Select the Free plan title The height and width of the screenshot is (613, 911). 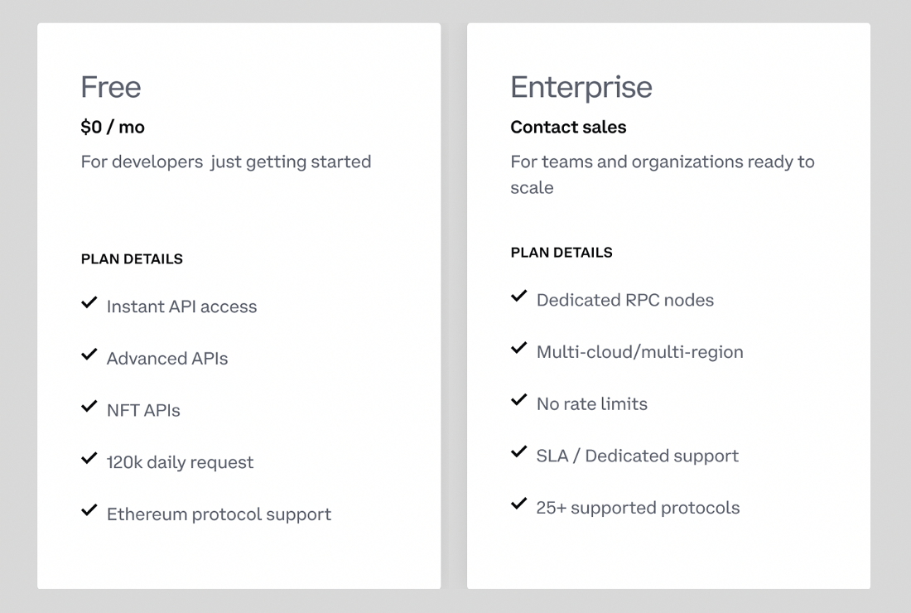(x=110, y=87)
